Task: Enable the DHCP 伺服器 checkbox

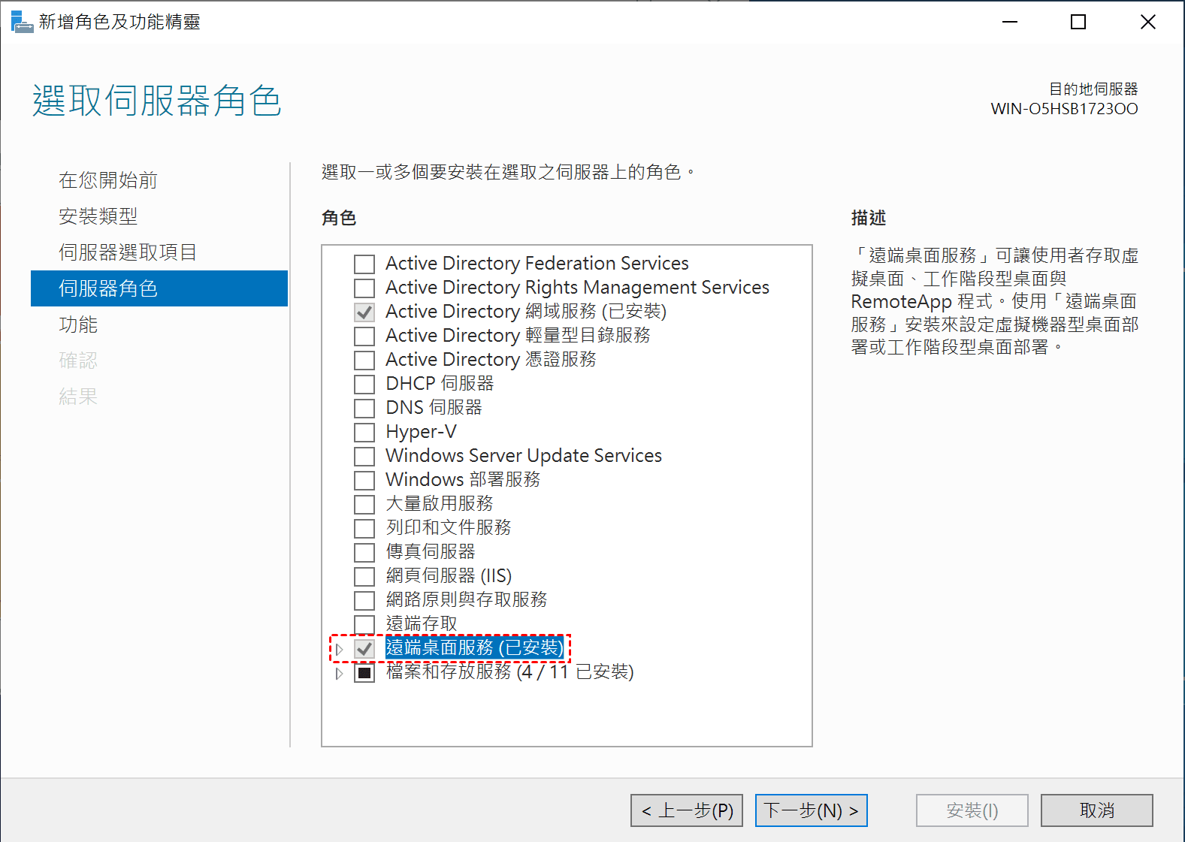Action: click(364, 385)
